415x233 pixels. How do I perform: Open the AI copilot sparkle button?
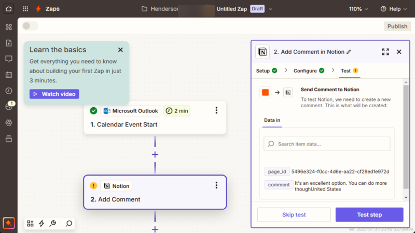click(x=8, y=223)
